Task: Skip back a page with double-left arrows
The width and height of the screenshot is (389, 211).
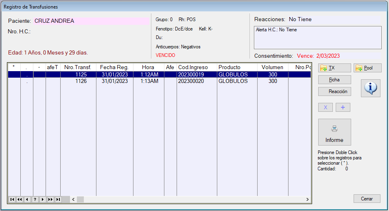Action: click(x=20, y=199)
